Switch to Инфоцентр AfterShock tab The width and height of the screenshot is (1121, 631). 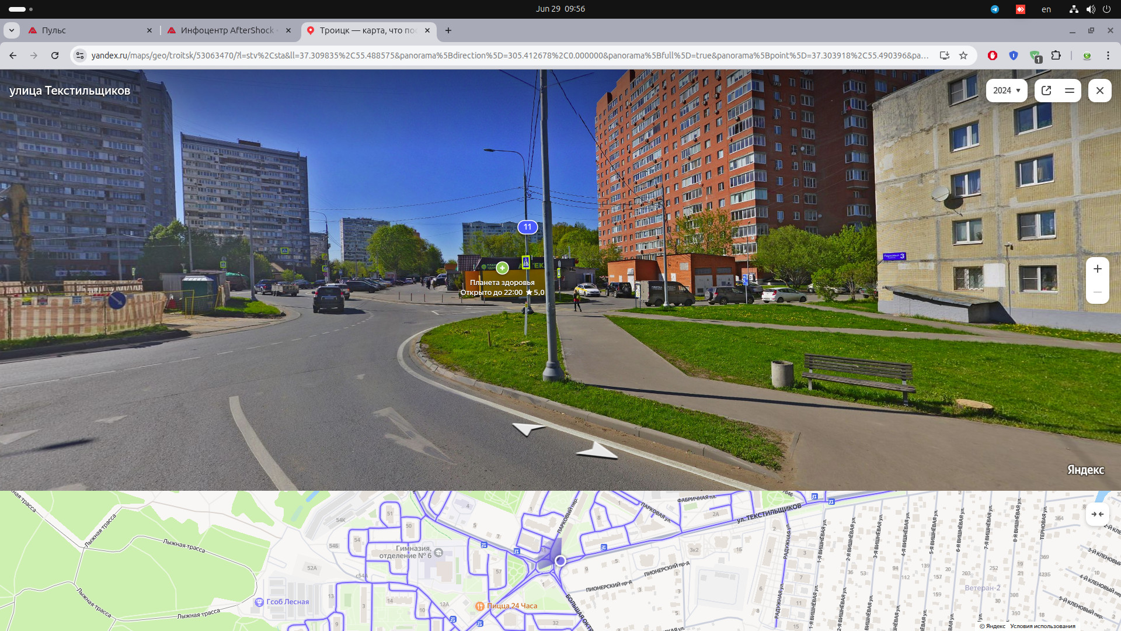[227, 30]
